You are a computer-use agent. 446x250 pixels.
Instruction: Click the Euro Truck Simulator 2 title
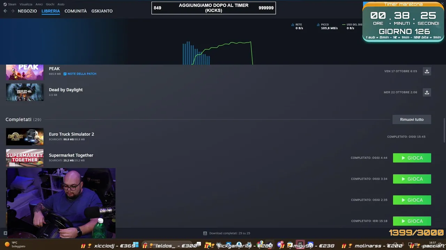[71, 134]
